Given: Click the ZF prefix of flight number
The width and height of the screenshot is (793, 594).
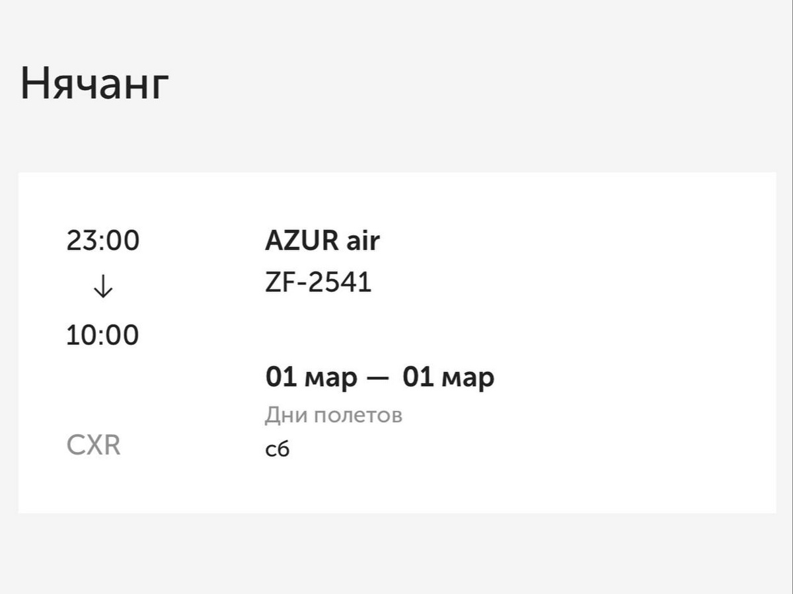Looking at the screenshot, I should pos(279,283).
